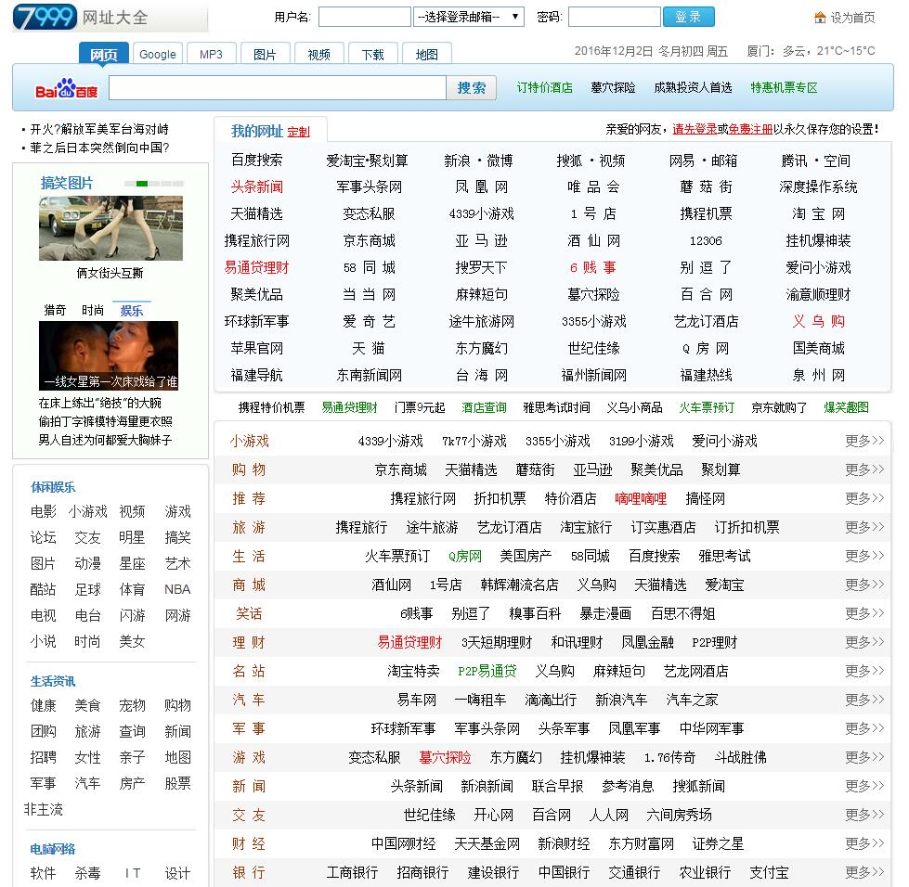Open the 一线女星 entertainment thumbnail

pyautogui.click(x=109, y=355)
